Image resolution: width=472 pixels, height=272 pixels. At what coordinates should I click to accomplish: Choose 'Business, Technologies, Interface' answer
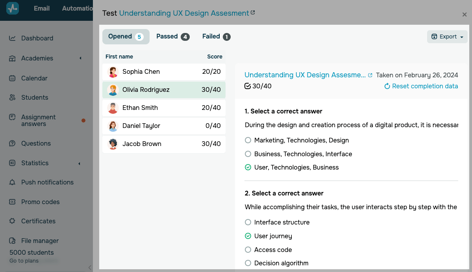(x=248, y=154)
